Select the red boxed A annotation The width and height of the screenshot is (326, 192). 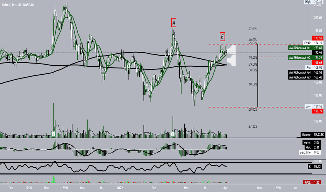pyautogui.click(x=174, y=23)
